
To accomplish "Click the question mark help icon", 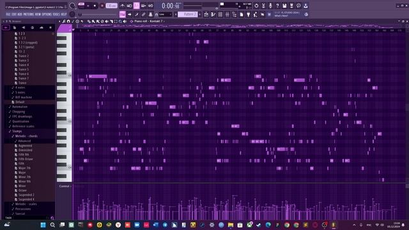I will pyautogui.click(x=277, y=6).
